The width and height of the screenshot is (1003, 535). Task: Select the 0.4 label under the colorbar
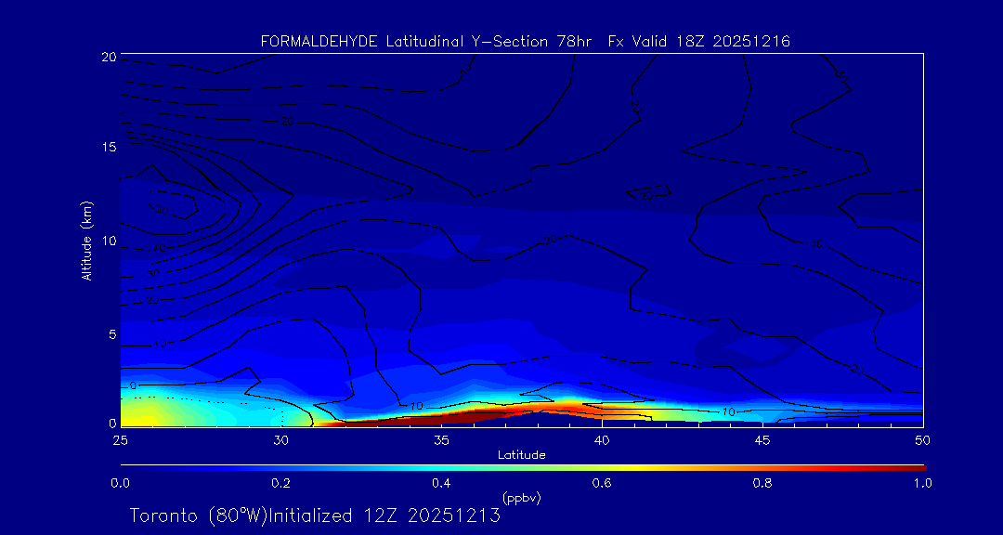(x=441, y=483)
